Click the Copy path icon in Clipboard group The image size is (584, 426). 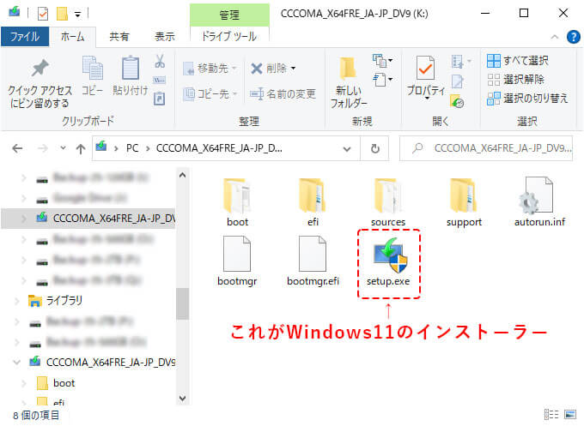[160, 81]
